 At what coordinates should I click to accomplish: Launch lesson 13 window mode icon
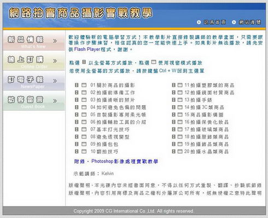pos(180,100)
